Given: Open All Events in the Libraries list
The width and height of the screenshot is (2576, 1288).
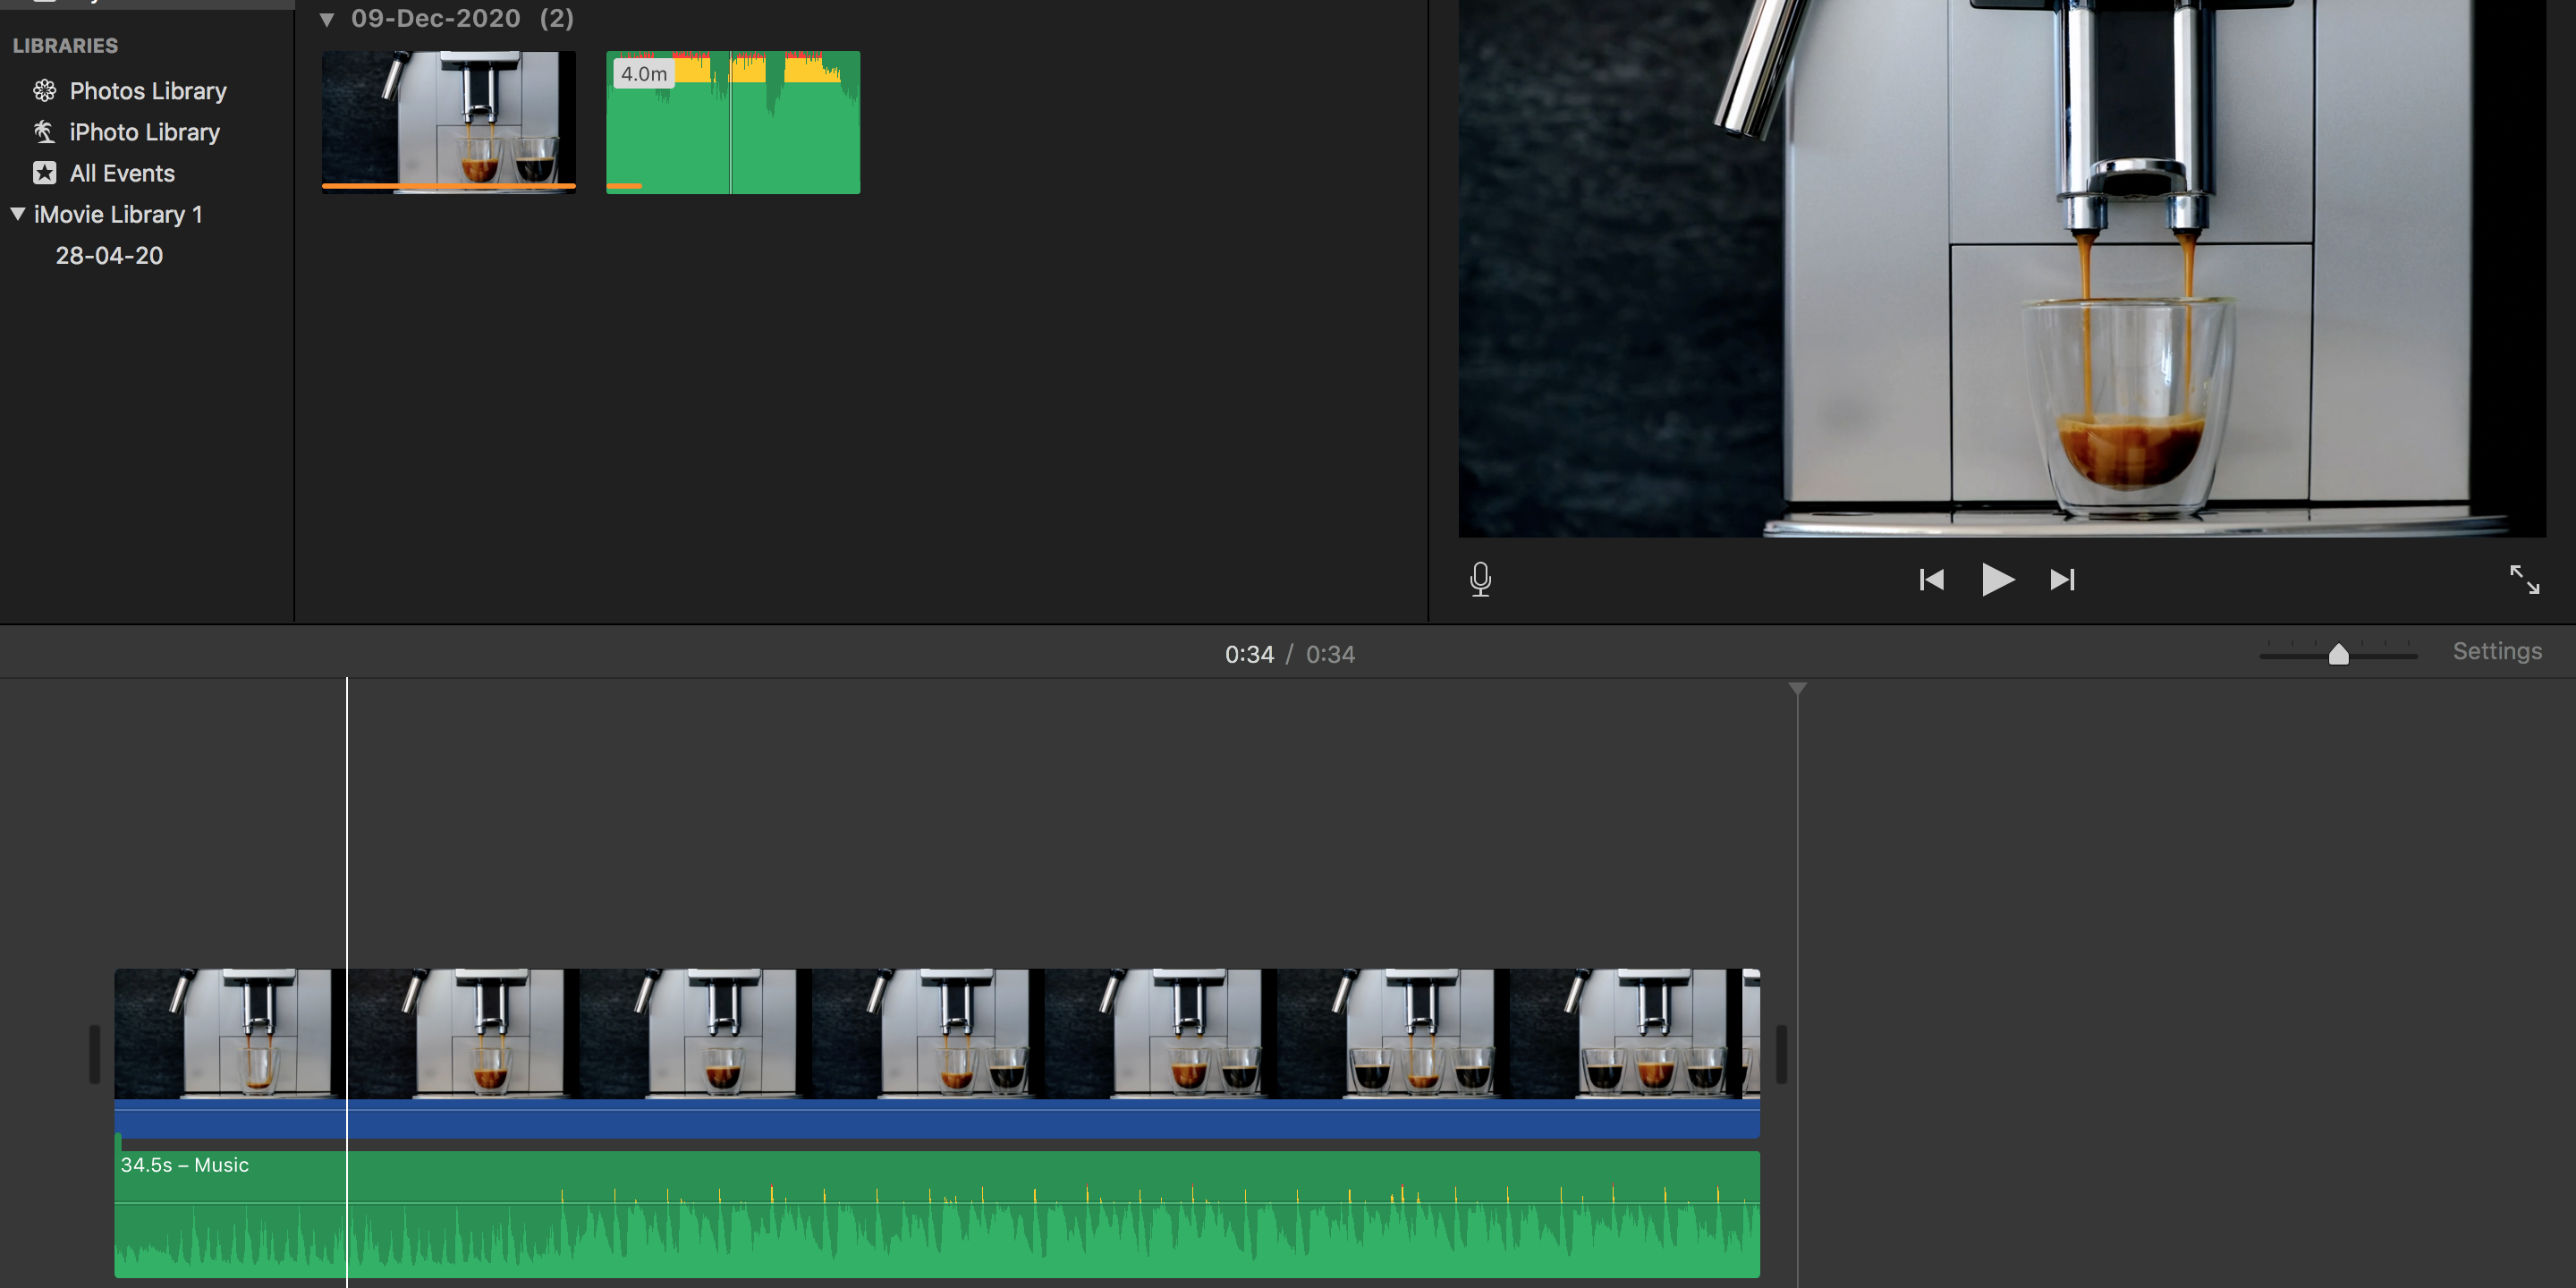Looking at the screenshot, I should 122,172.
